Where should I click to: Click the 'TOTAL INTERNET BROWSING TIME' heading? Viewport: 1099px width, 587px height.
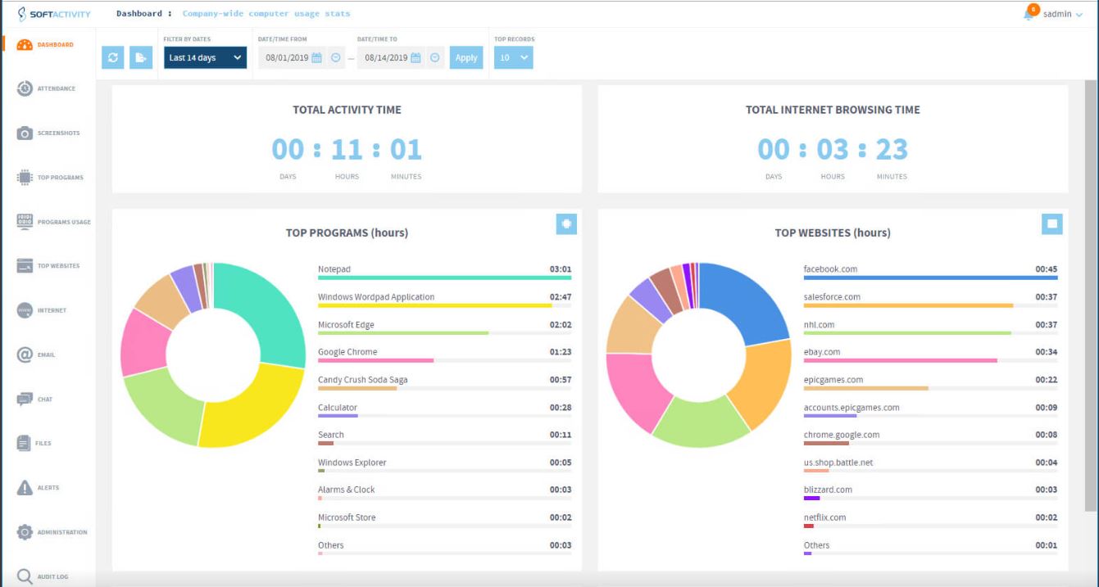[833, 110]
